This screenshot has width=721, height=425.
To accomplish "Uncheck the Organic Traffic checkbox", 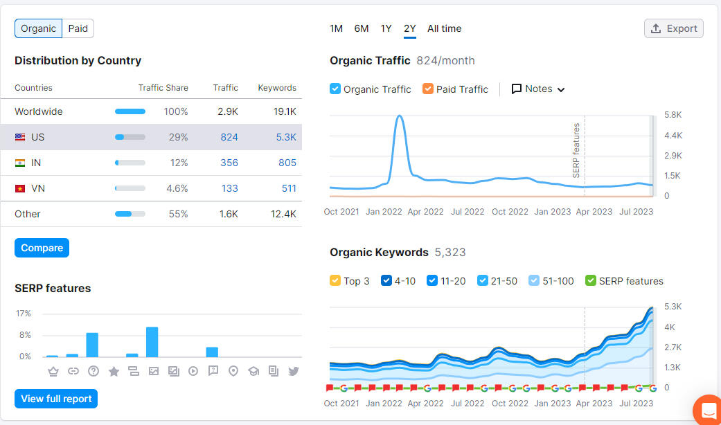I will pyautogui.click(x=335, y=89).
